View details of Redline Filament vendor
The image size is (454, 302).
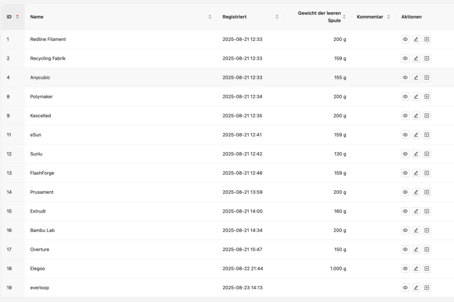tap(405, 39)
